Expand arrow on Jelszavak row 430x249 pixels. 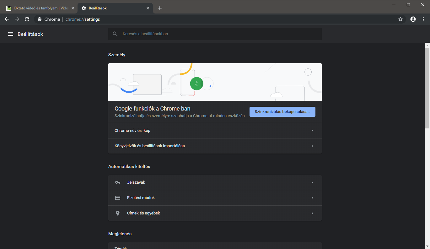tap(312, 182)
